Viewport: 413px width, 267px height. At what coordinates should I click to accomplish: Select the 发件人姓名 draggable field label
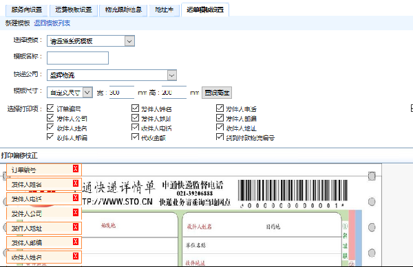coord(27,185)
